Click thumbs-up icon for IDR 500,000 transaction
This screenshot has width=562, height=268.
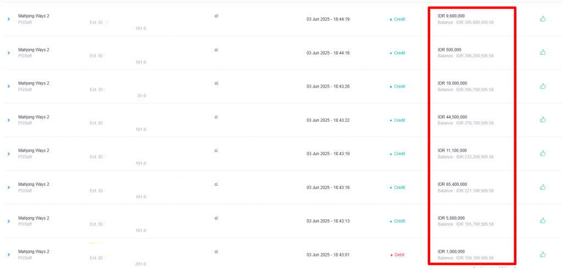543,52
